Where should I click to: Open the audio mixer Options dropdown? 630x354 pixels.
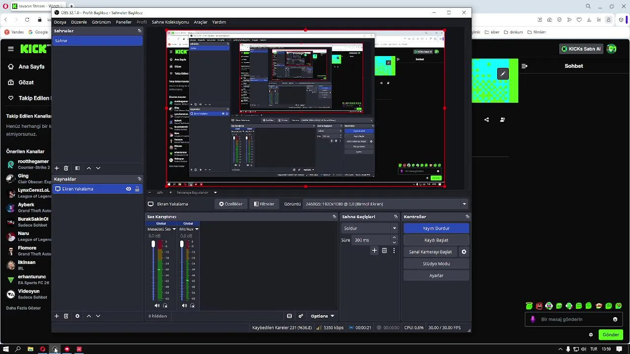click(x=322, y=316)
